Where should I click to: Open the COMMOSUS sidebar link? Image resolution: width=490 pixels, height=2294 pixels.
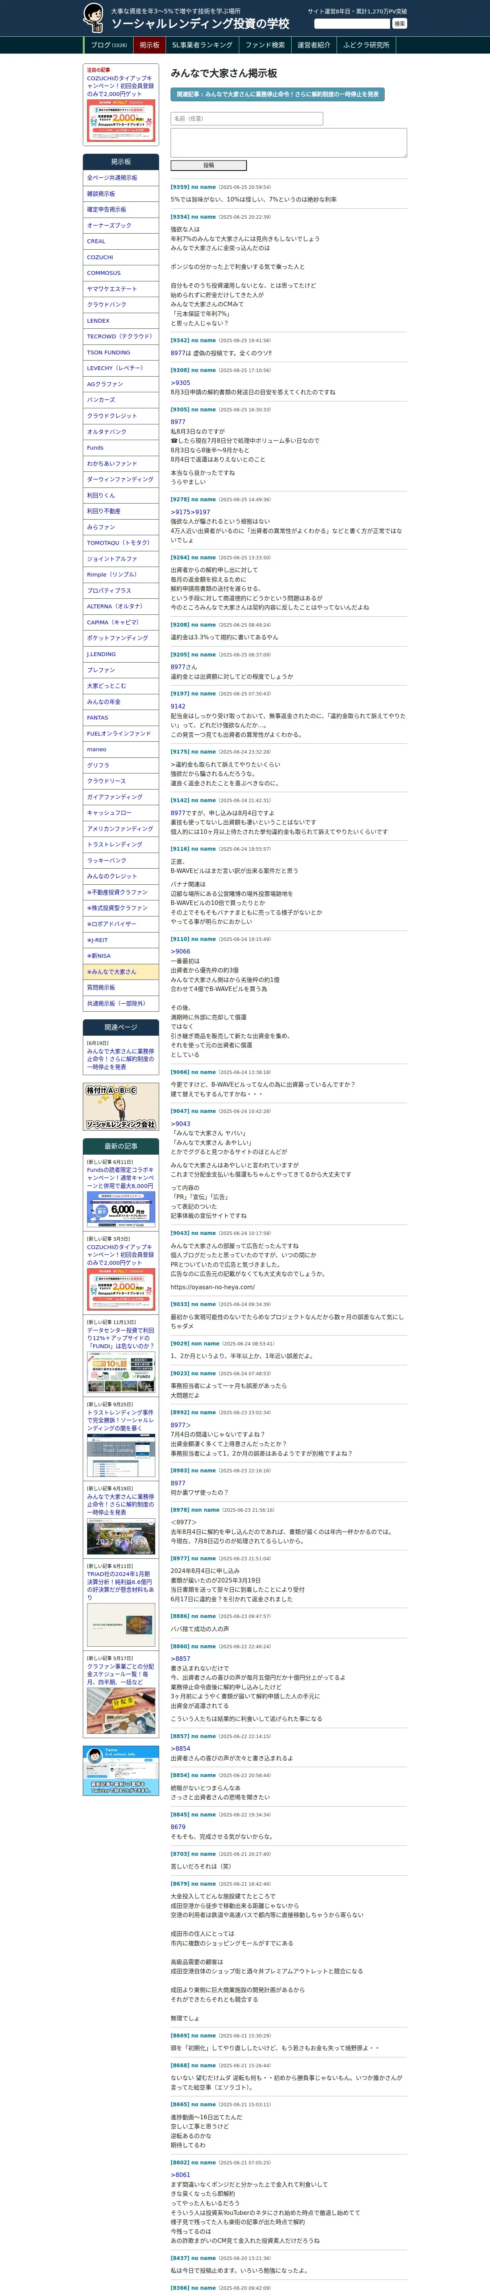(121, 273)
